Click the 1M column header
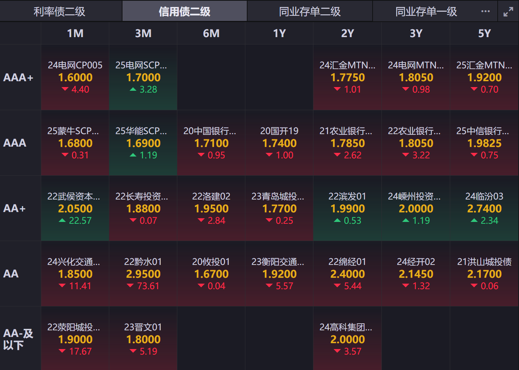 pyautogui.click(x=75, y=33)
